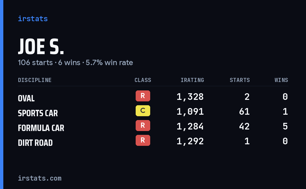Click the Formula Car wins value 5
Viewport: 306px width, 189px height.
(285, 126)
